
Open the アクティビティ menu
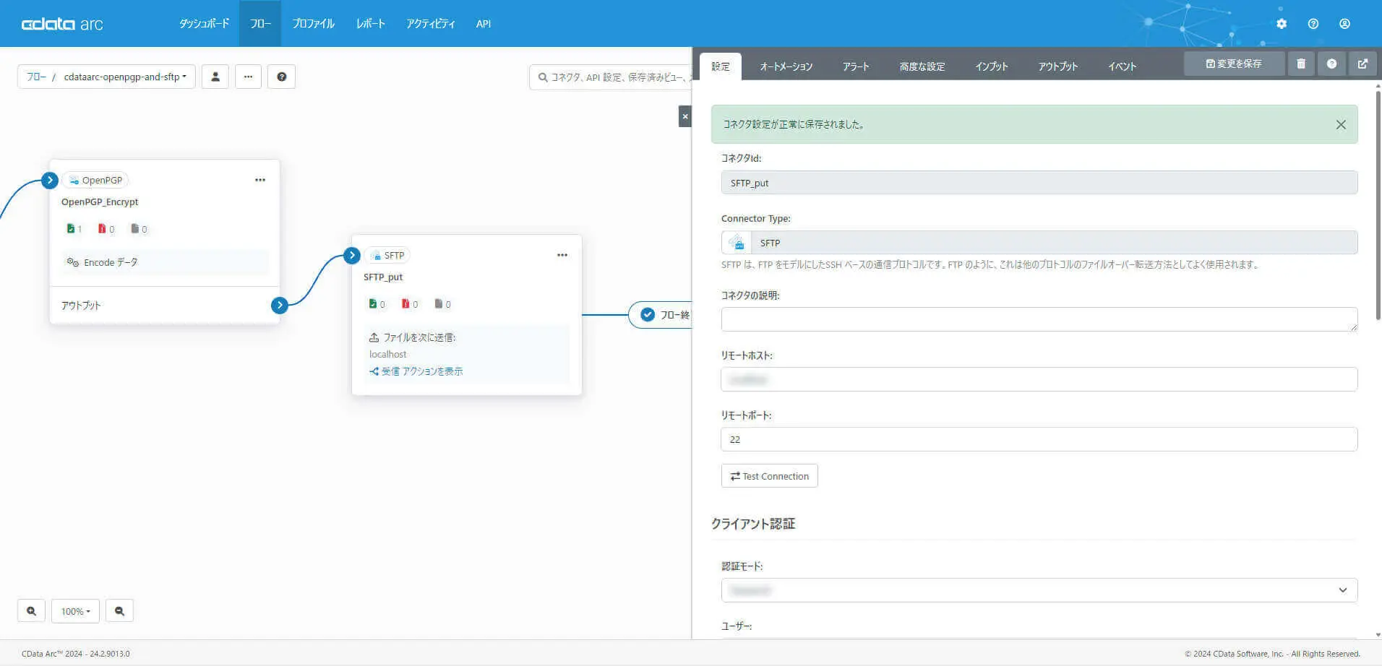tap(431, 24)
